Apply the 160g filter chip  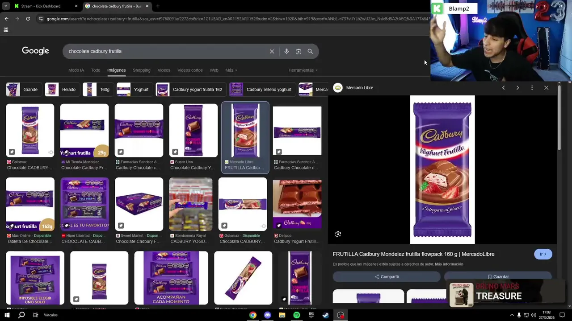pos(98,89)
